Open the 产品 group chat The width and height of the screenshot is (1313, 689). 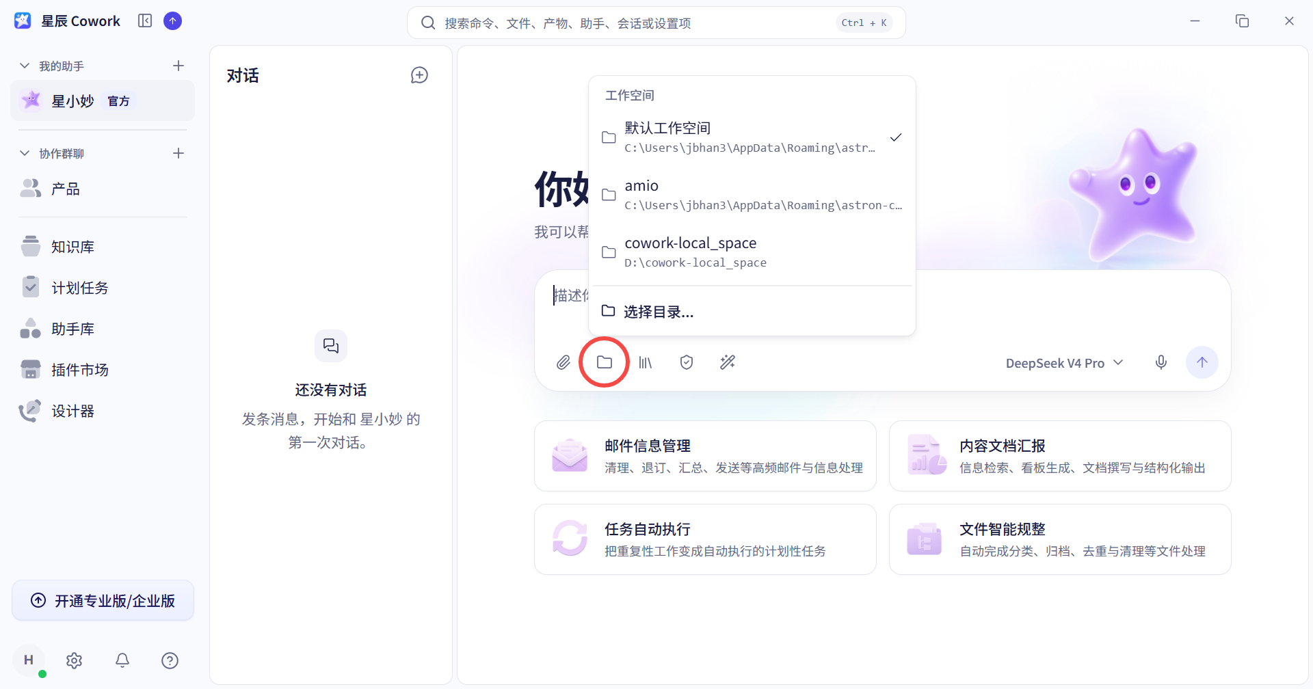pos(103,189)
